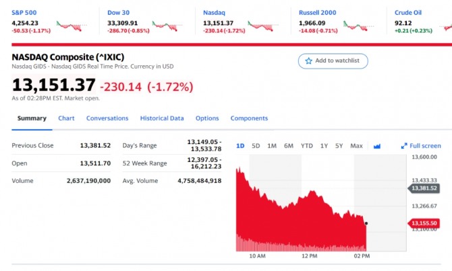This screenshot has width=452, height=271.
Task: Go to the Components tab
Action: click(249, 118)
